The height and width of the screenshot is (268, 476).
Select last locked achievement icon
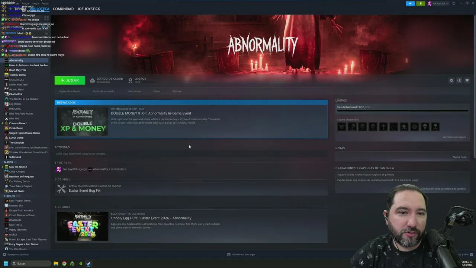(435, 127)
